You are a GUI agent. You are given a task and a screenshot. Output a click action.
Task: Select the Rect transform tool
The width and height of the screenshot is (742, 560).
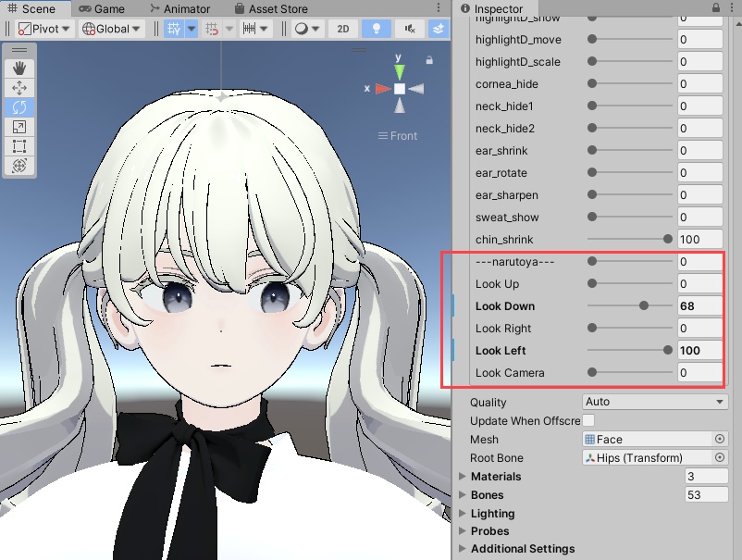[19, 146]
